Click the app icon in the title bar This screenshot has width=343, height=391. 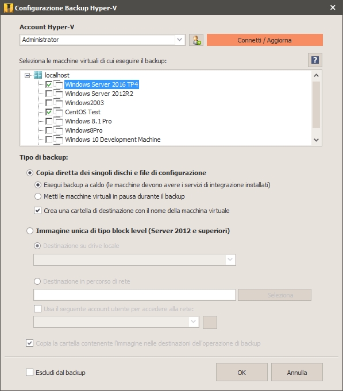(8, 7)
